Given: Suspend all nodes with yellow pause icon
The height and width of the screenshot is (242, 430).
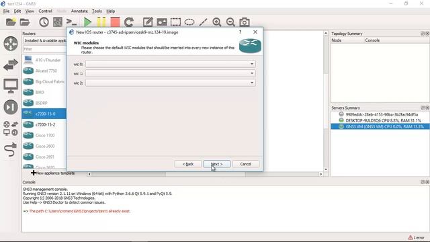Looking at the screenshot, I should click(x=101, y=22).
